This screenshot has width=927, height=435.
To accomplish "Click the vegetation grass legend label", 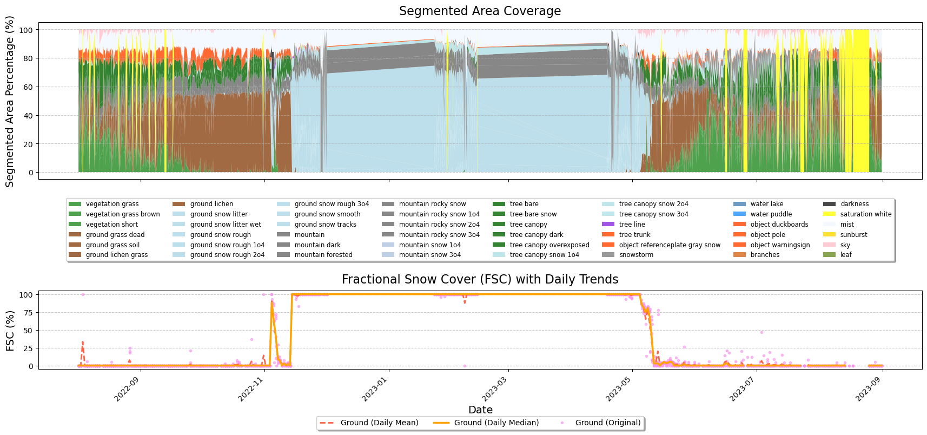I will pos(112,204).
